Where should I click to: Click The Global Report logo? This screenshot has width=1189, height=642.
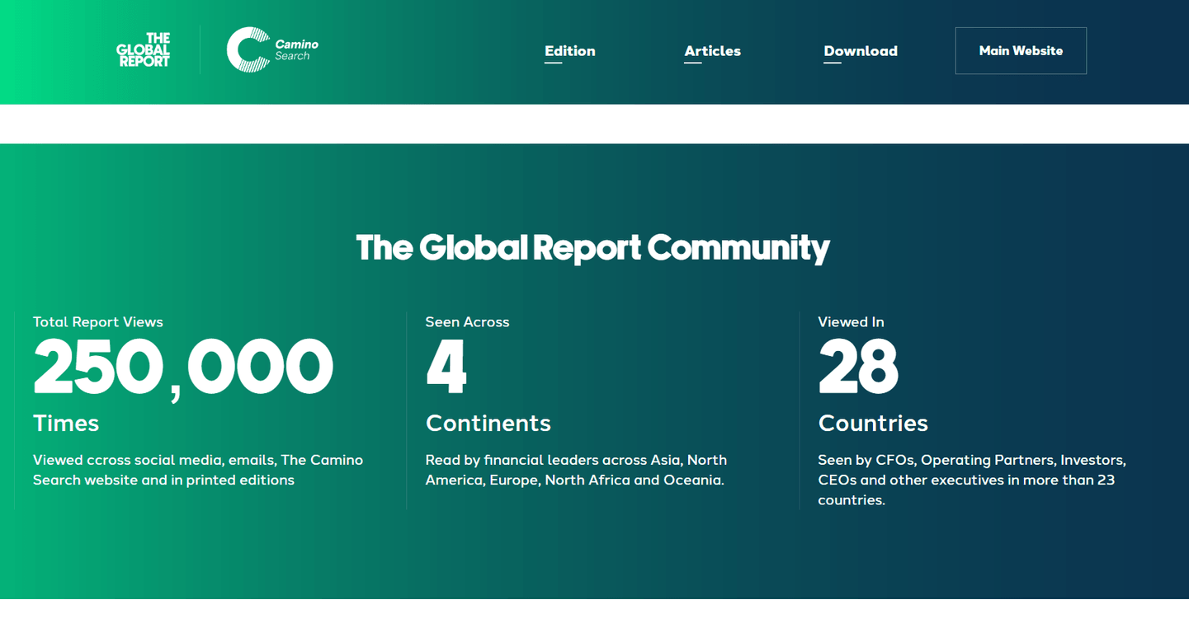coord(144,50)
